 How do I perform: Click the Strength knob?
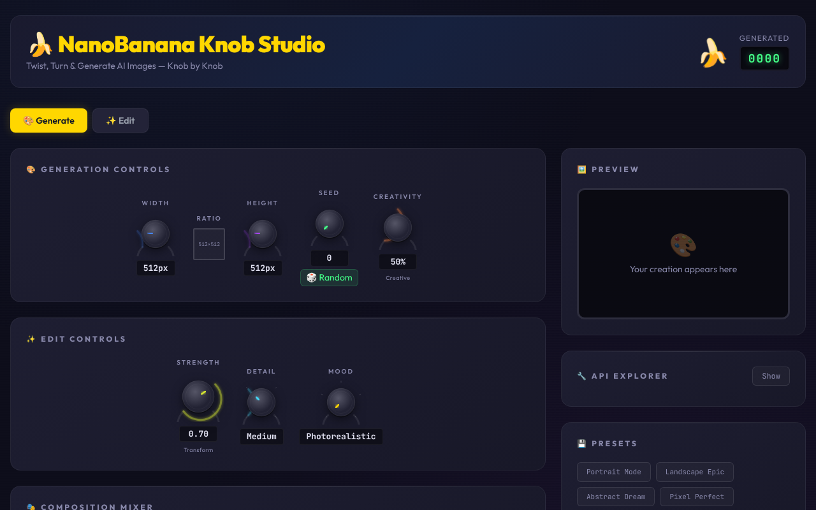tap(198, 397)
